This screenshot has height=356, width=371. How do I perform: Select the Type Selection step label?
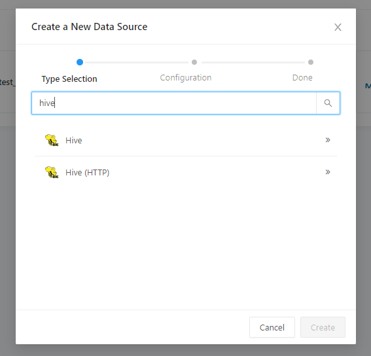(x=69, y=79)
